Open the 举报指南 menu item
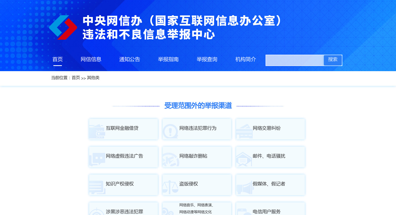This screenshot has height=215, width=396. tap(168, 59)
